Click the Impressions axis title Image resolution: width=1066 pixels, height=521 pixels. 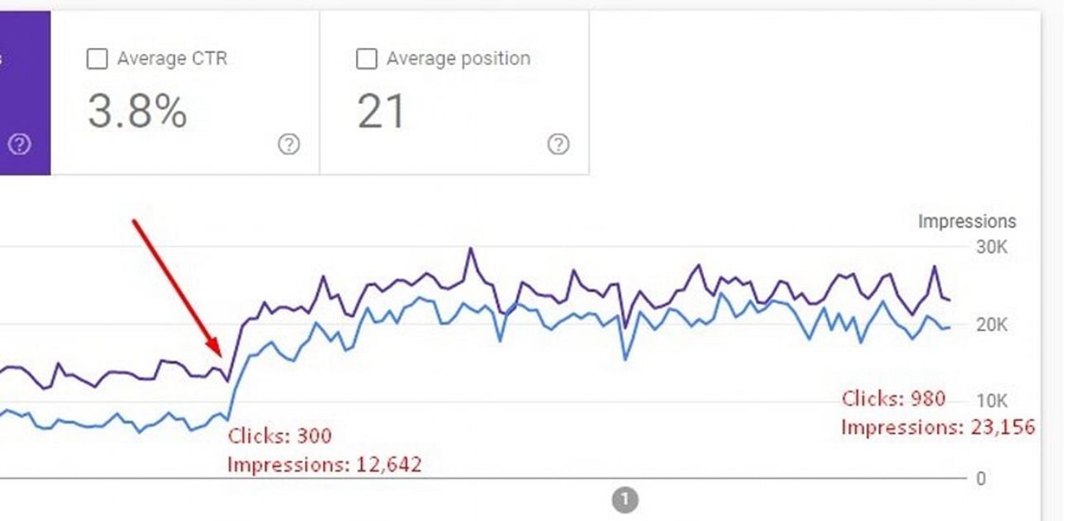point(967,221)
